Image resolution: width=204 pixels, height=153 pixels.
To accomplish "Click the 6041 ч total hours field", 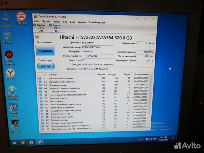I will (x=145, y=61).
